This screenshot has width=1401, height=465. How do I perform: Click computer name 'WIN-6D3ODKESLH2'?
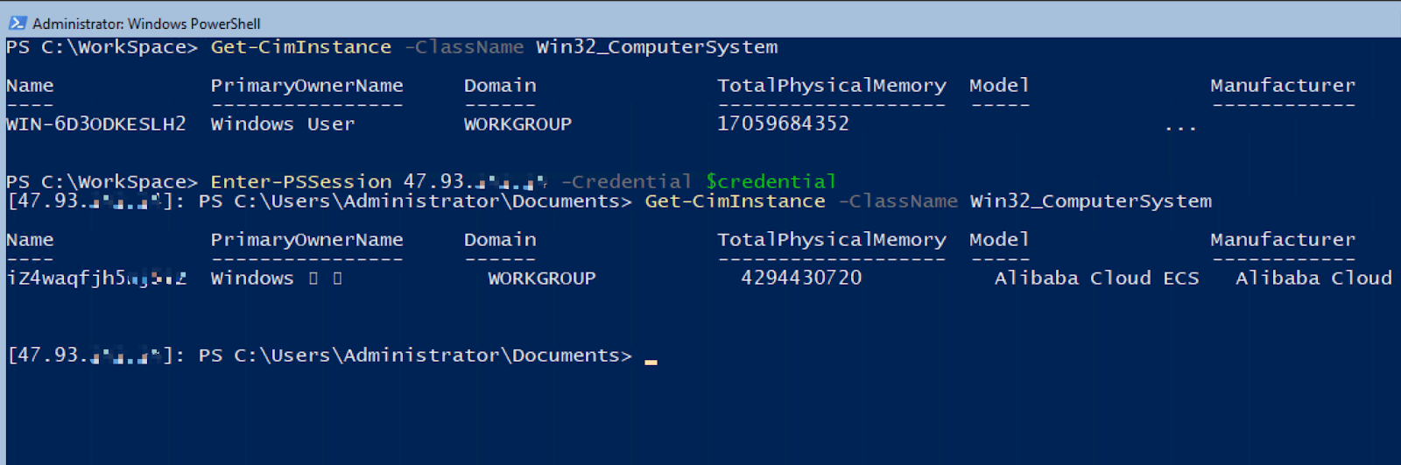[96, 123]
